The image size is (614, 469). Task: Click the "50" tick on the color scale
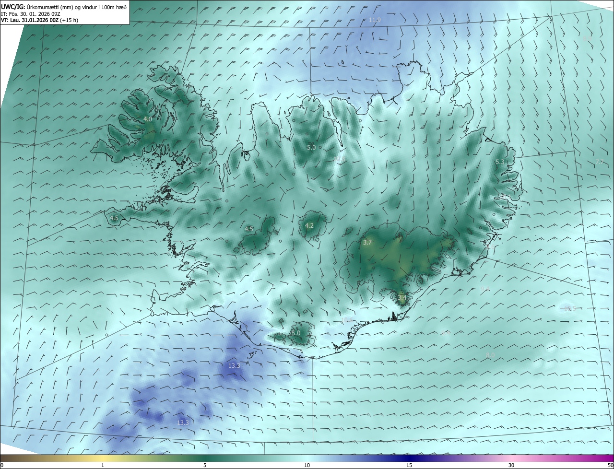[x=610, y=465]
